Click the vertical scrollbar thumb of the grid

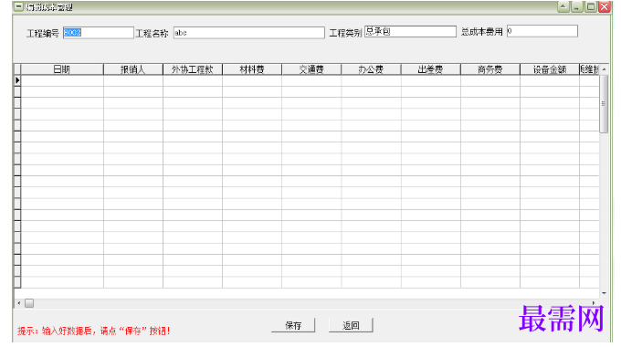pyautogui.click(x=604, y=104)
